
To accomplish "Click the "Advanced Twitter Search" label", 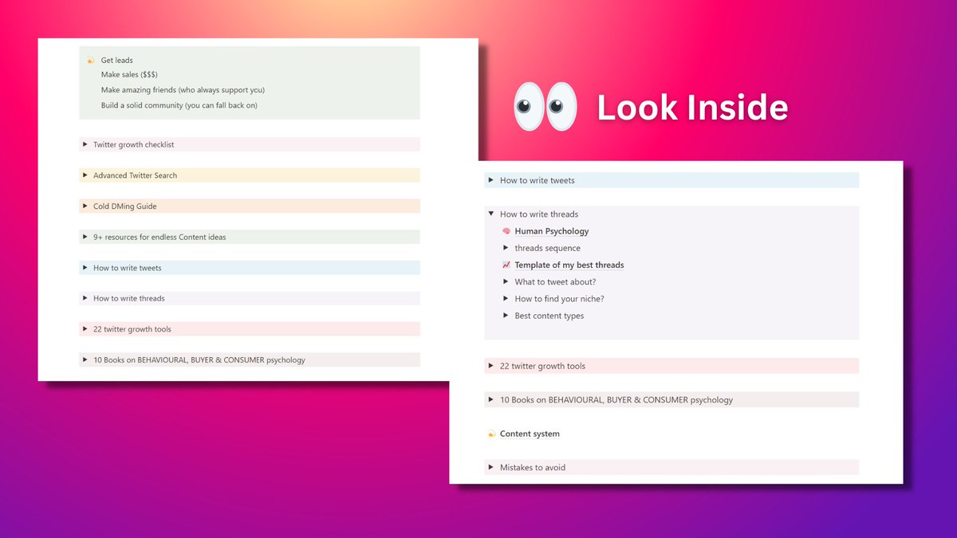I will (x=135, y=175).
